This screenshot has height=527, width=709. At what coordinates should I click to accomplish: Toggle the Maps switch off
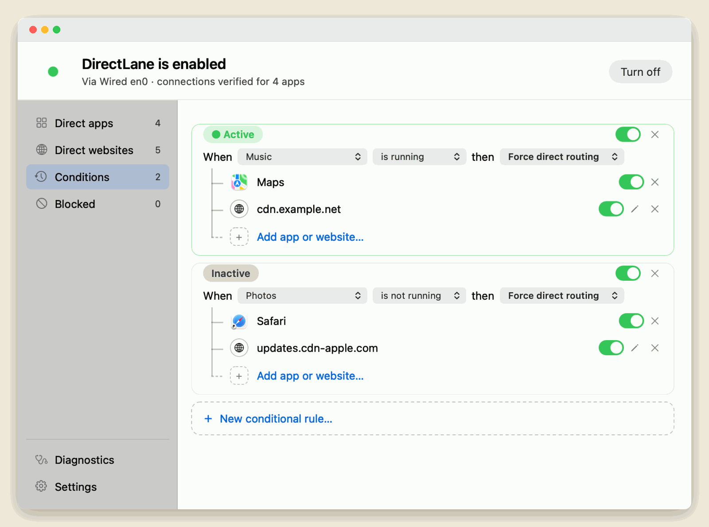pyautogui.click(x=631, y=182)
